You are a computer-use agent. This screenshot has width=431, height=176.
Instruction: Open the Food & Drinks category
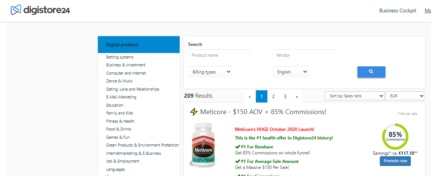coord(119,129)
